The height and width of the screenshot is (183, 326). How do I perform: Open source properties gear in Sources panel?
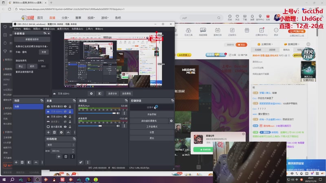coord(61,133)
